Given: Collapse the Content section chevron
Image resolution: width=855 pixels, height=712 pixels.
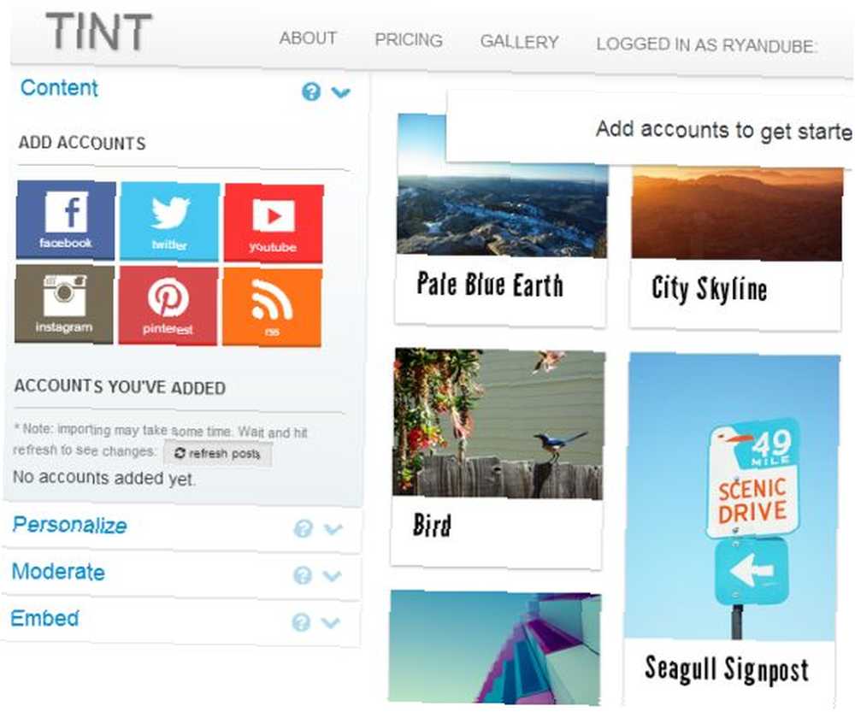Looking at the screenshot, I should pyautogui.click(x=341, y=92).
